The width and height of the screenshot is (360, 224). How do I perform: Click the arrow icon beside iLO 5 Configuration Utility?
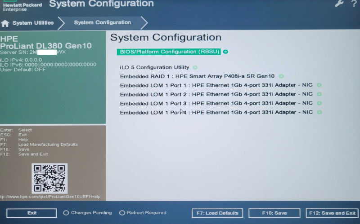[x=195, y=68]
